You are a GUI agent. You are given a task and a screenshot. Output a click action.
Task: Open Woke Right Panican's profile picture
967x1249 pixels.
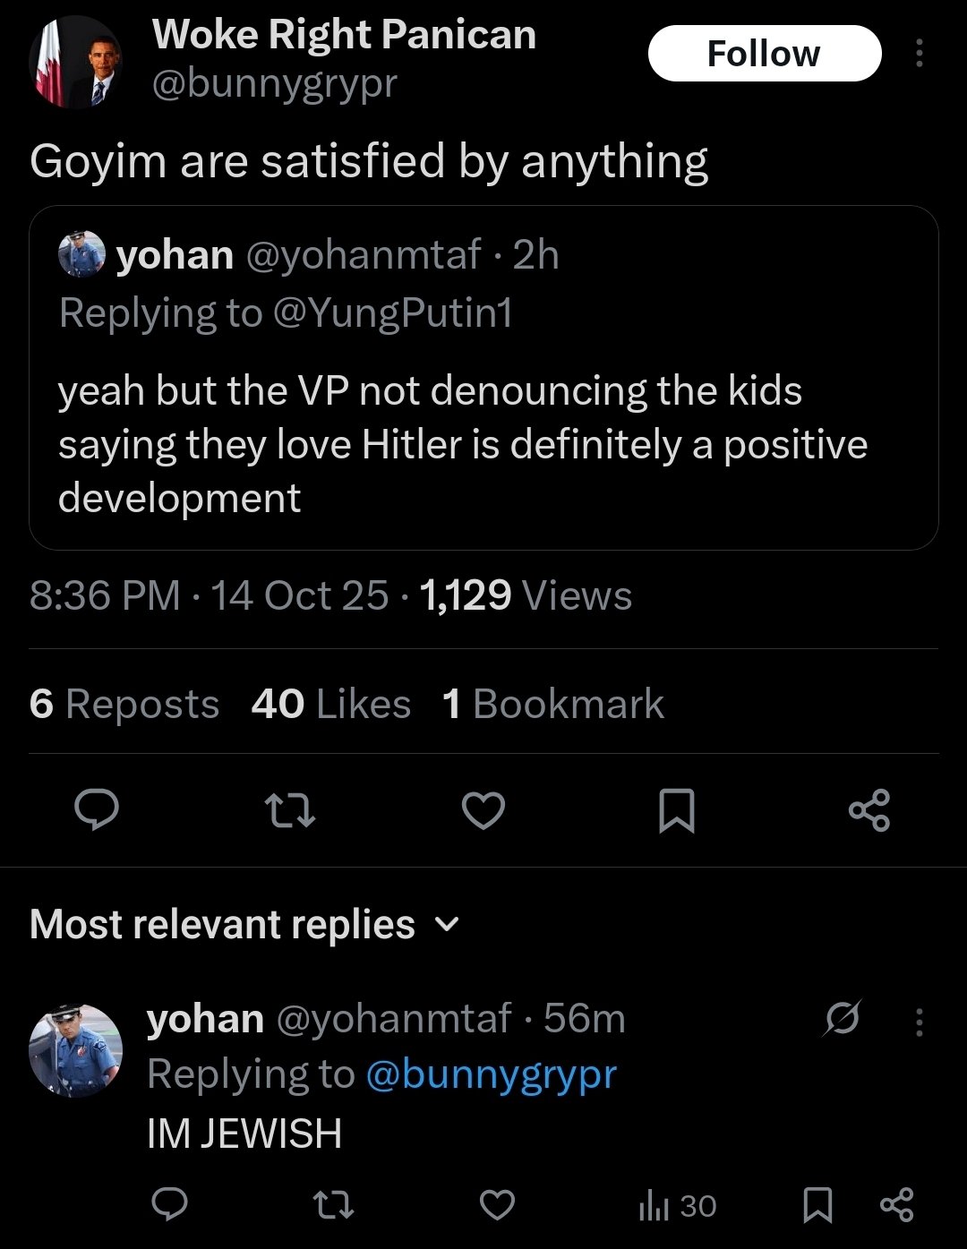[x=76, y=61]
